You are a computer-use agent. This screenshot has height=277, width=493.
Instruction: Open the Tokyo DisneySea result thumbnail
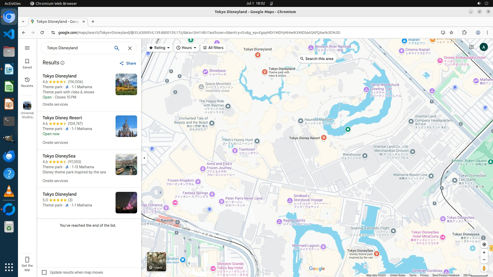click(126, 164)
